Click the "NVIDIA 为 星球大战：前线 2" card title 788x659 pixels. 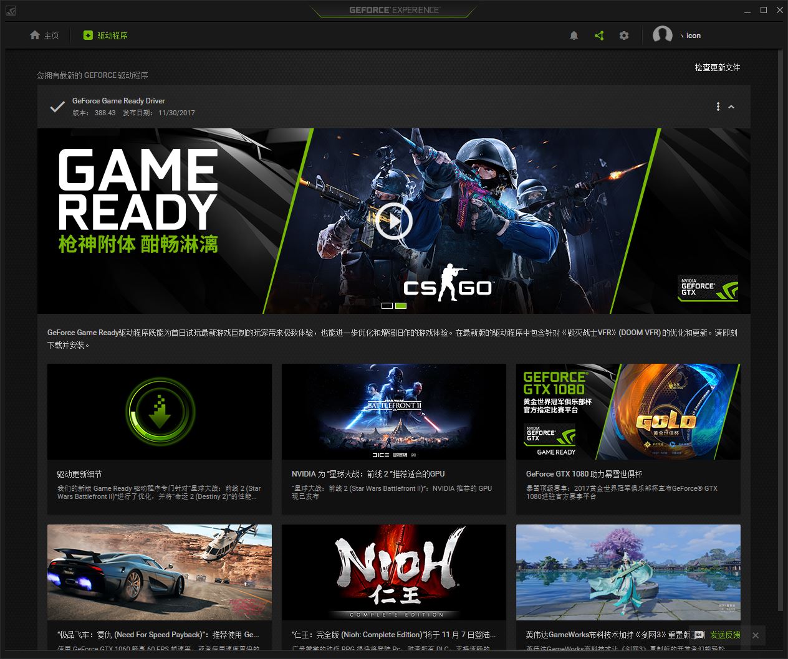pyautogui.click(x=368, y=474)
